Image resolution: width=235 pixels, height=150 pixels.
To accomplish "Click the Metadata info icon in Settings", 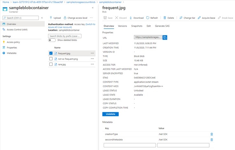I will click(x=4, y=53).
